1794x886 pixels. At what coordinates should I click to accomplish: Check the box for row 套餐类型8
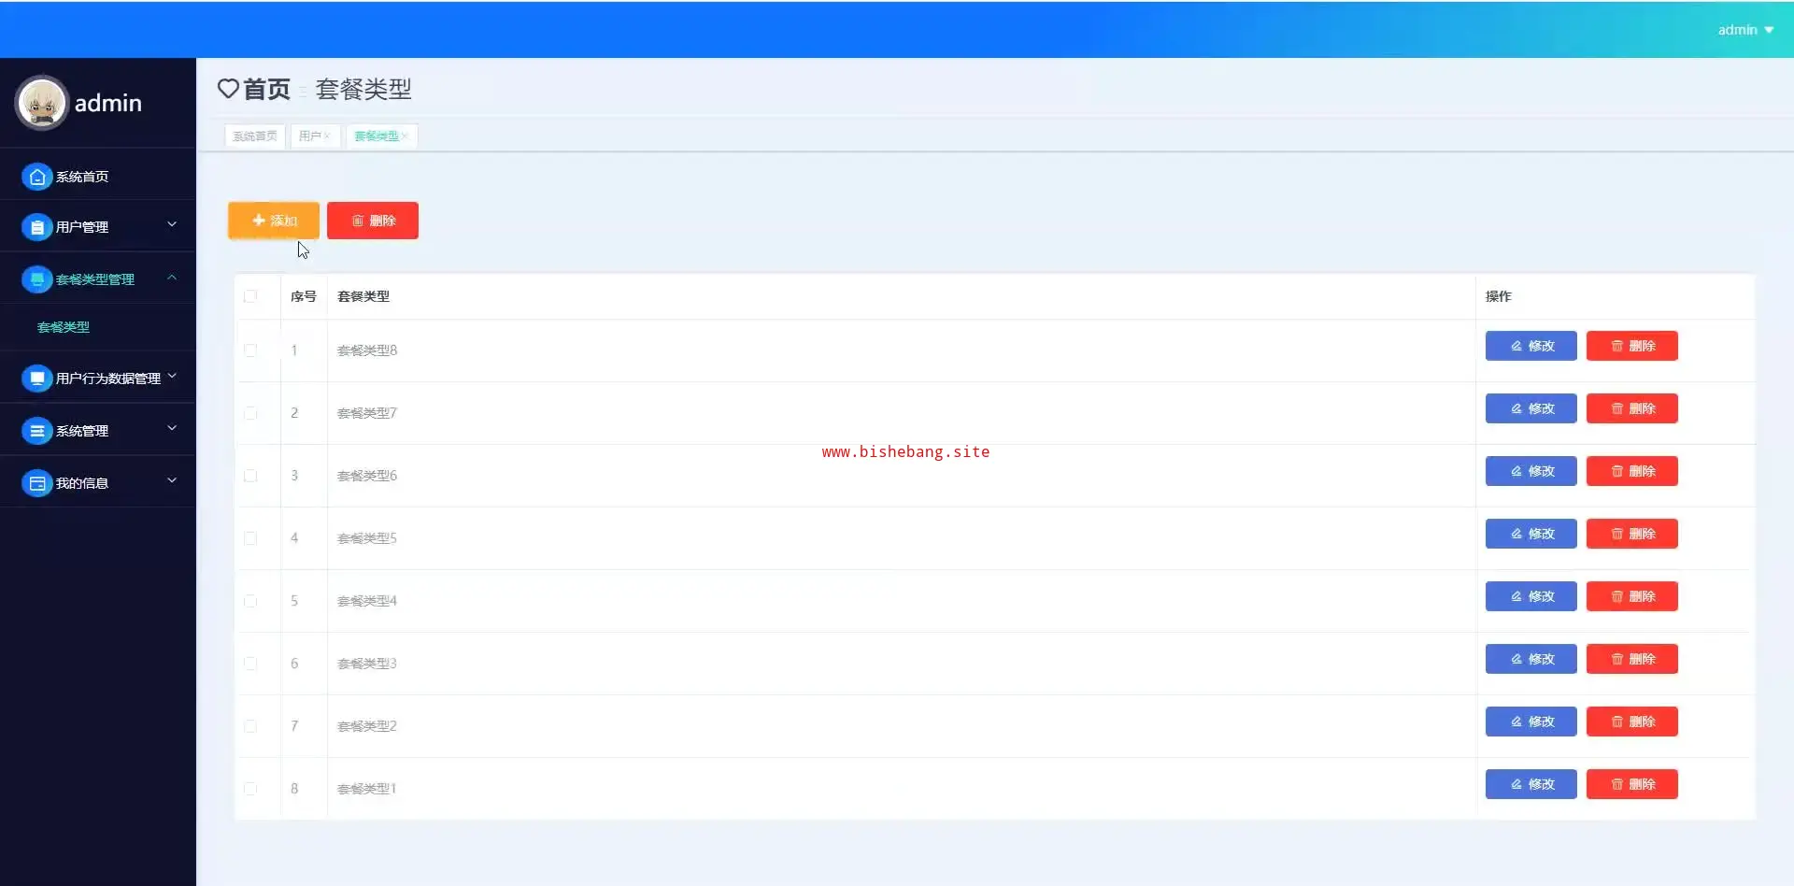coord(250,350)
